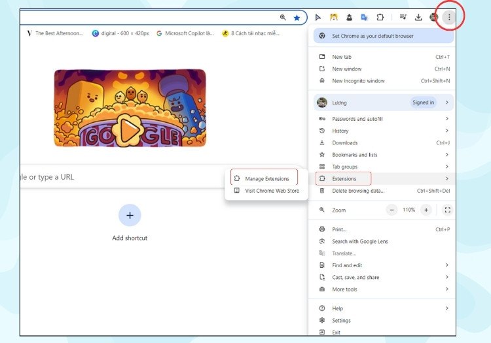The height and width of the screenshot is (343, 491).
Task: Click the Passwords key icon
Action: tap(321, 119)
